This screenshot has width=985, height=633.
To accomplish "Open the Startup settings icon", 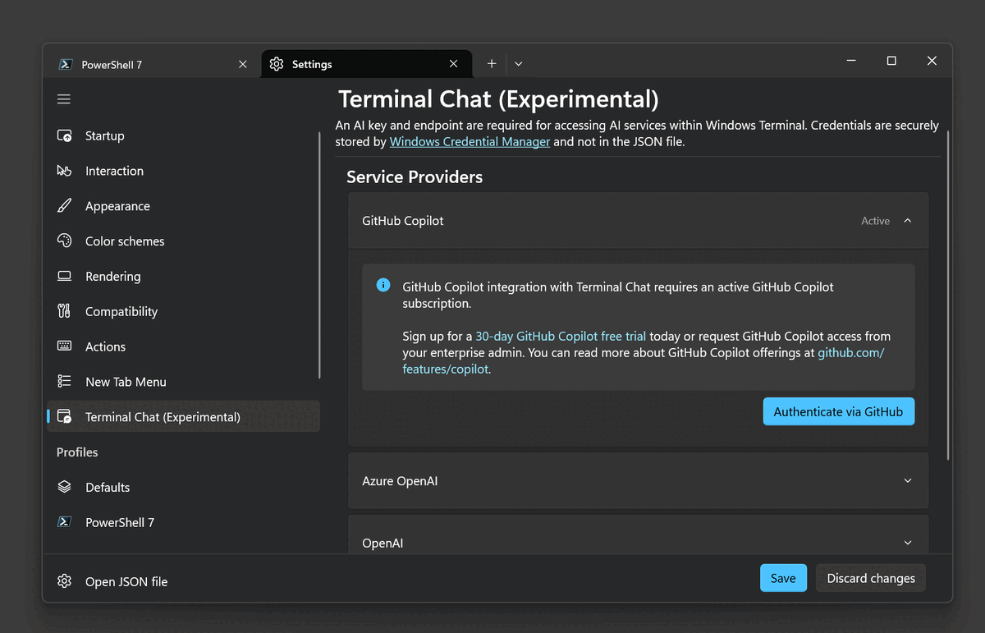I will 64,136.
